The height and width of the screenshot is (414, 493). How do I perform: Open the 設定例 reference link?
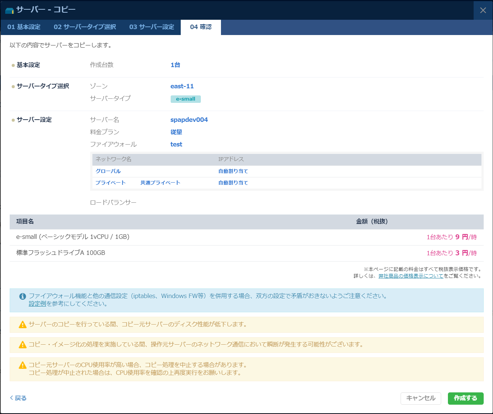tap(38, 303)
